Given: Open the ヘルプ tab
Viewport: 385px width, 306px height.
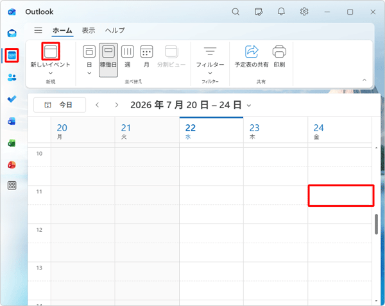Looking at the screenshot, I should 115,30.
